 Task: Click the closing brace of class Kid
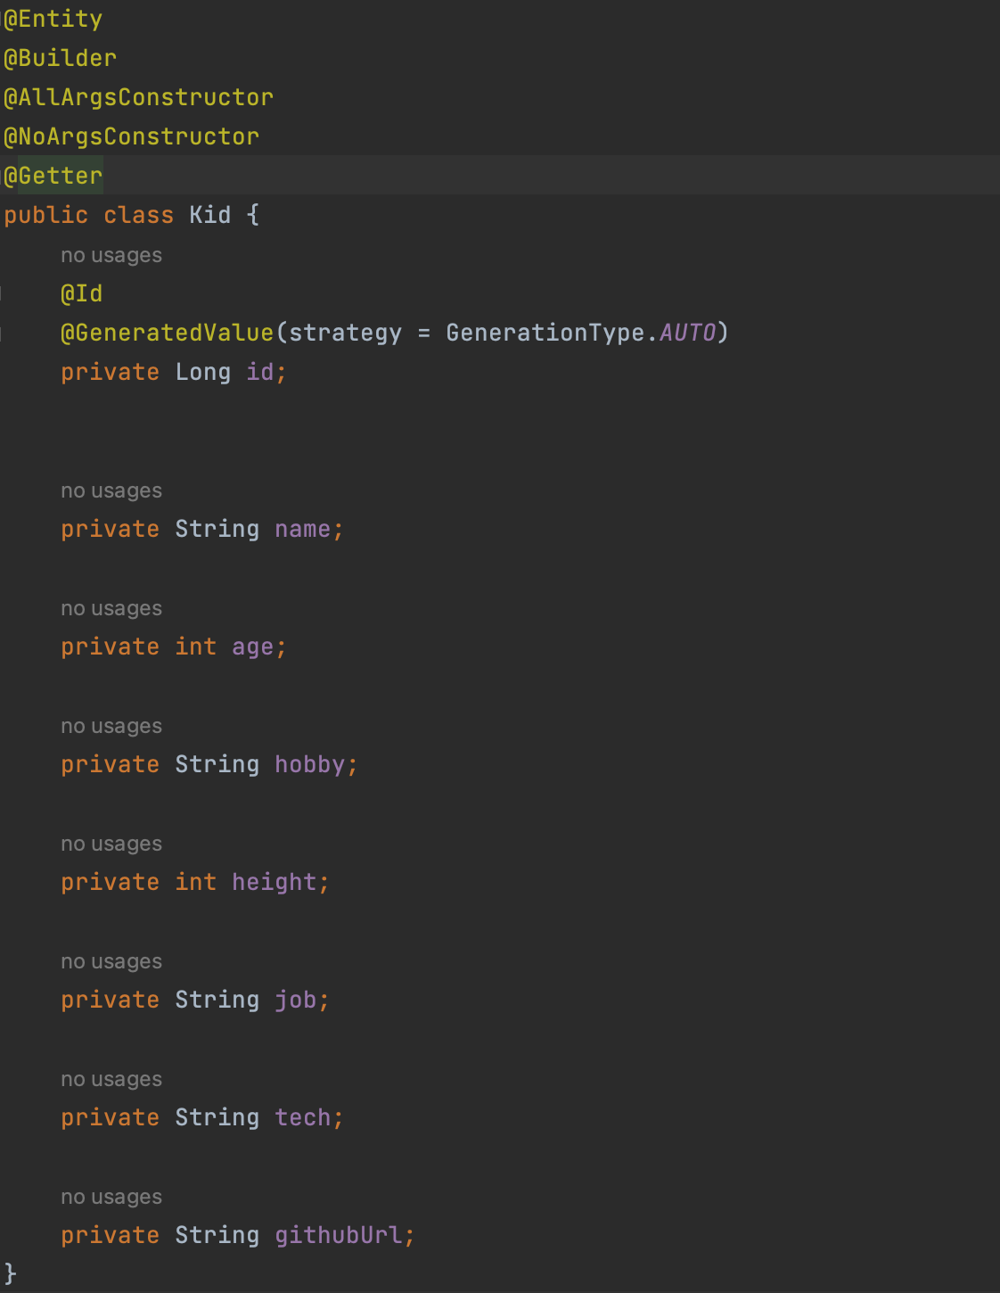tap(11, 1273)
